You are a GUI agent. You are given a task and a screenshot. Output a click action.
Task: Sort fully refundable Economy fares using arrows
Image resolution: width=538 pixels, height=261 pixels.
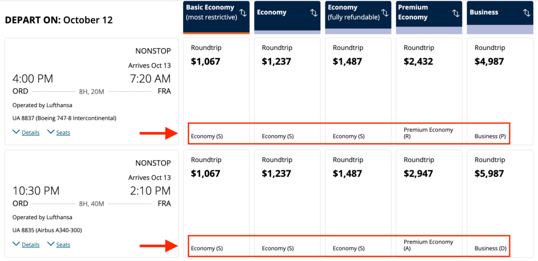click(385, 13)
